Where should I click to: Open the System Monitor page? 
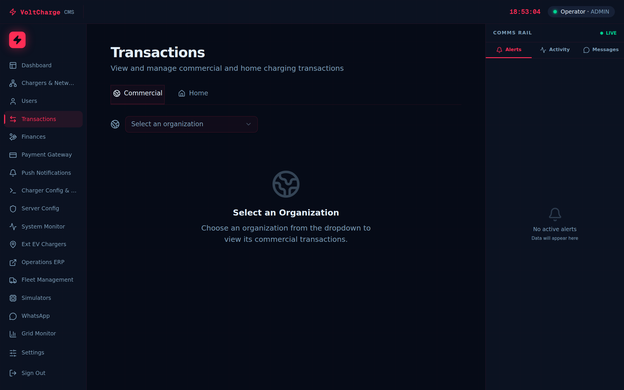pyautogui.click(x=43, y=226)
